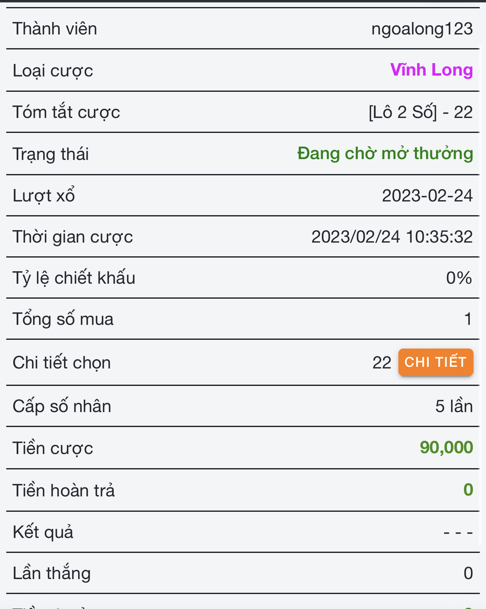Screen dimensions: 486x609
Task: Click the bet amount 90,000
Action: pos(446,447)
